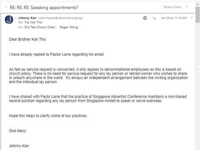This screenshot has width=200, height=150.
Task: Star the message from Johnny Kan
Action: tap(192, 17)
